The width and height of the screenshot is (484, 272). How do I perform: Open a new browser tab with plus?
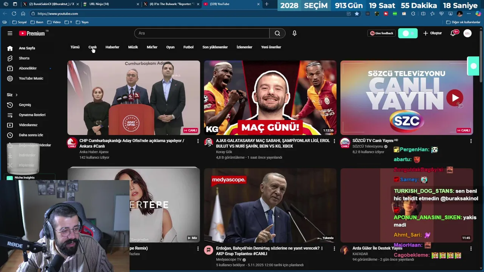pyautogui.click(x=267, y=4)
